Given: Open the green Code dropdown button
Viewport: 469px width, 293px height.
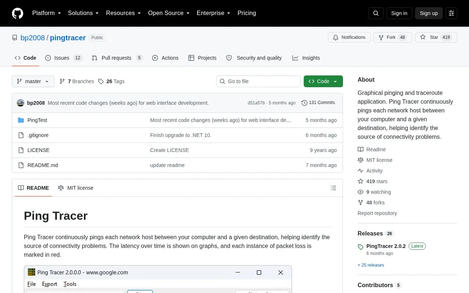Looking at the screenshot, I should tap(323, 81).
